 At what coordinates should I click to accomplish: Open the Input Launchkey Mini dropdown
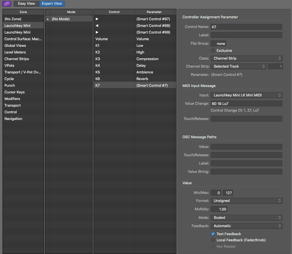(246, 95)
